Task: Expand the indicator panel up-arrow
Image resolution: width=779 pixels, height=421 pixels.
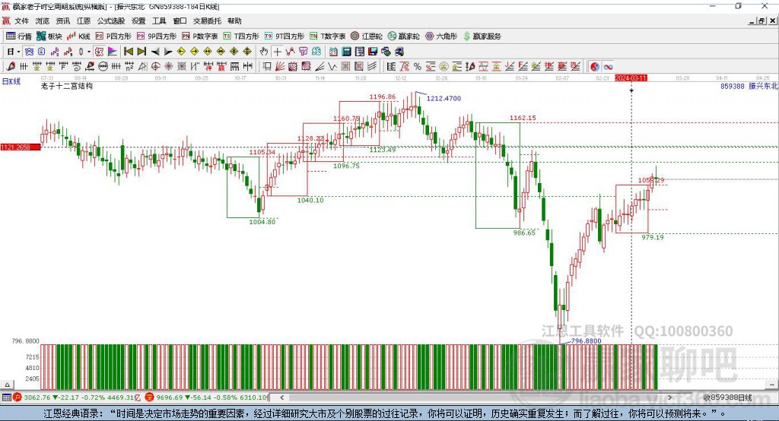Action: coord(8,385)
